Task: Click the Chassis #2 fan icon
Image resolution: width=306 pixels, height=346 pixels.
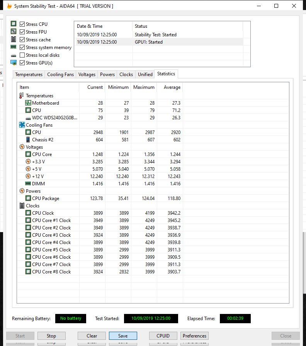Action: tap(28, 140)
